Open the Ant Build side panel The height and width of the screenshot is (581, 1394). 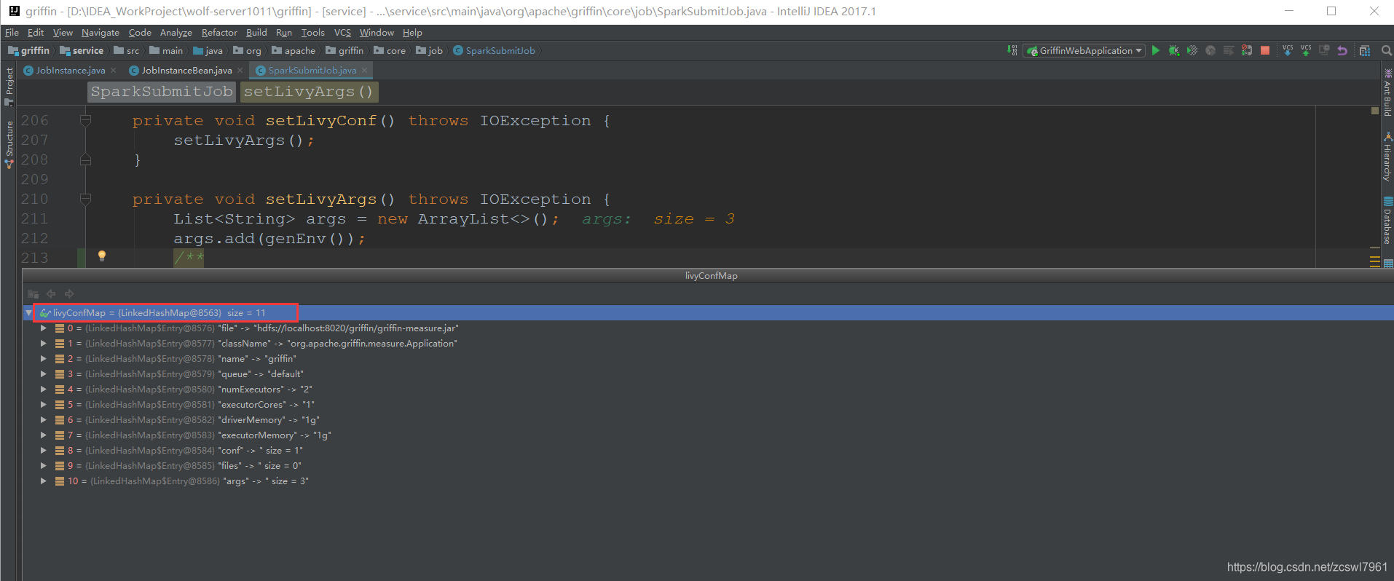tap(1387, 93)
